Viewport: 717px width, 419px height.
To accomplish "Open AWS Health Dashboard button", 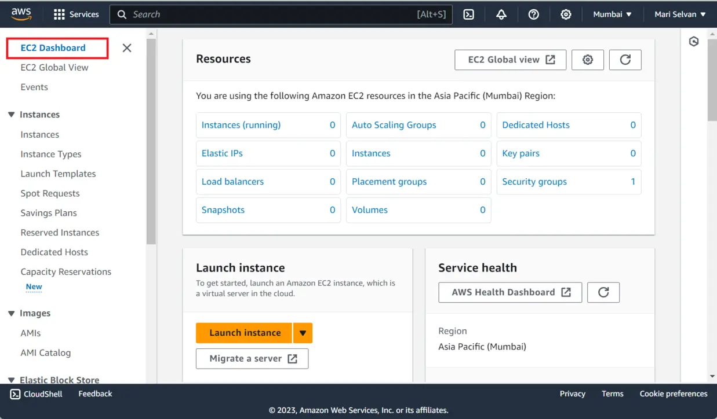I will [510, 292].
